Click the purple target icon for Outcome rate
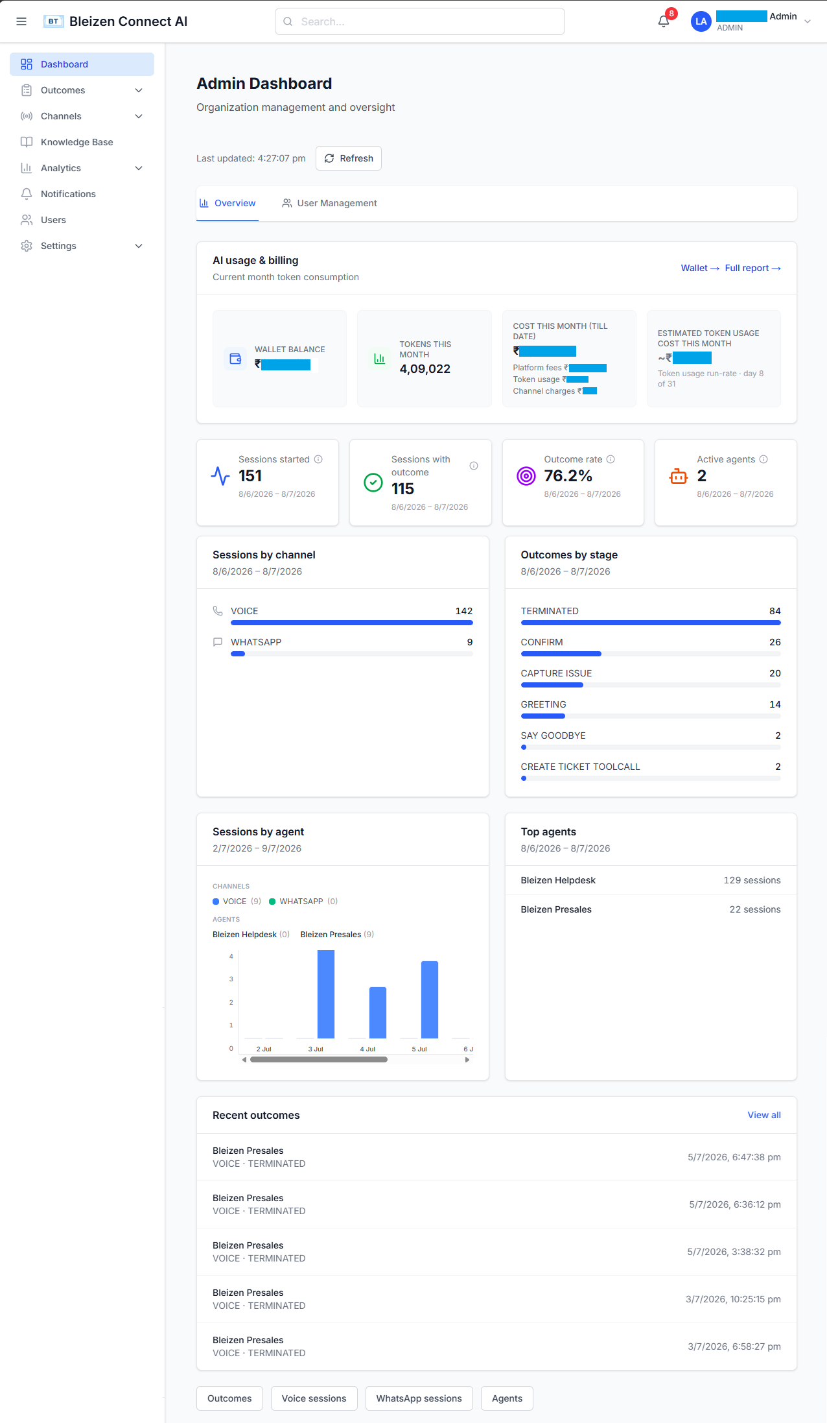 tap(526, 476)
